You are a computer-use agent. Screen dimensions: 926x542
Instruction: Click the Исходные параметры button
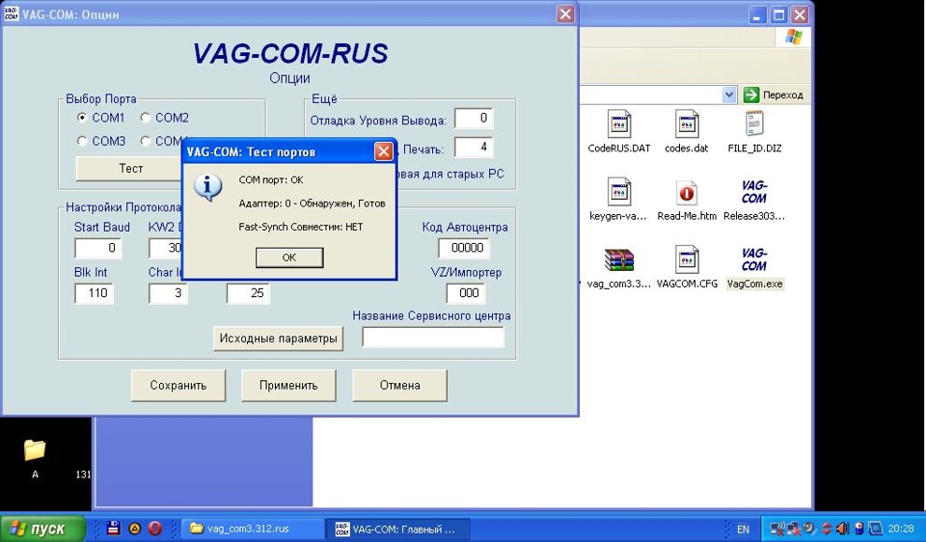point(278,339)
